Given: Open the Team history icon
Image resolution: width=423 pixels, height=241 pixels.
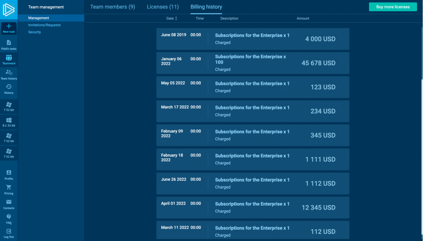Looking at the screenshot, I should [x=9, y=74].
